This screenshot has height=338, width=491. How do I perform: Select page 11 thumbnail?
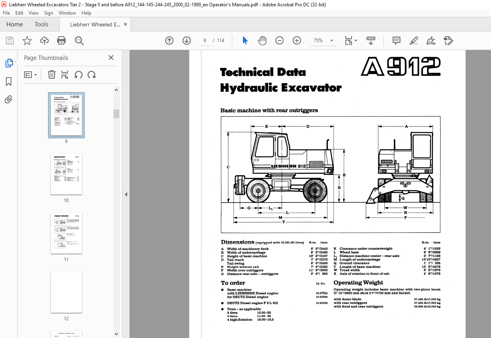point(66,234)
